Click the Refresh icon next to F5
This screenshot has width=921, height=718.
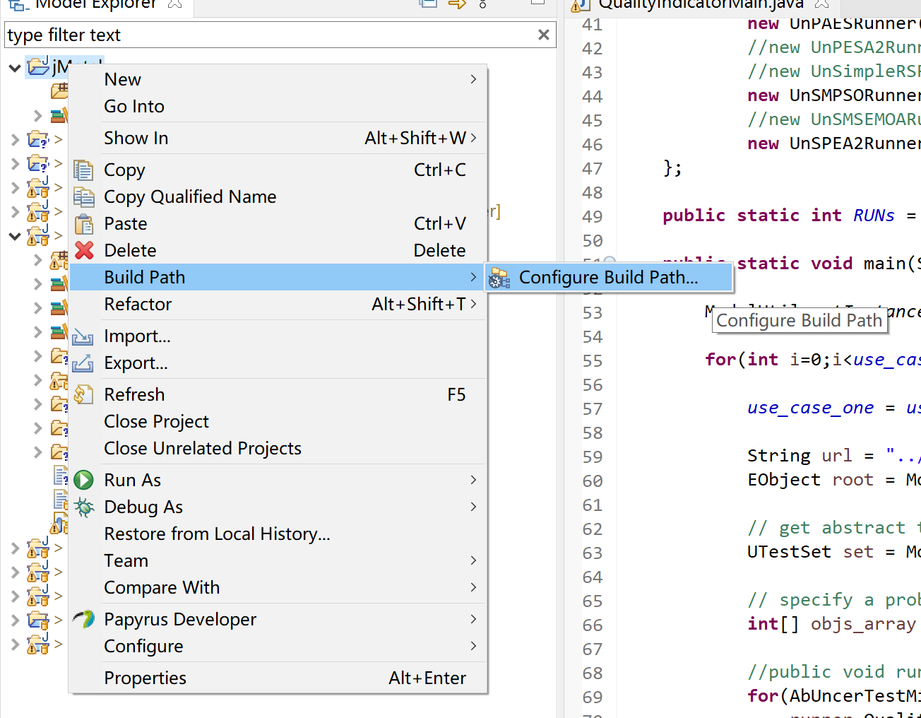click(x=83, y=394)
